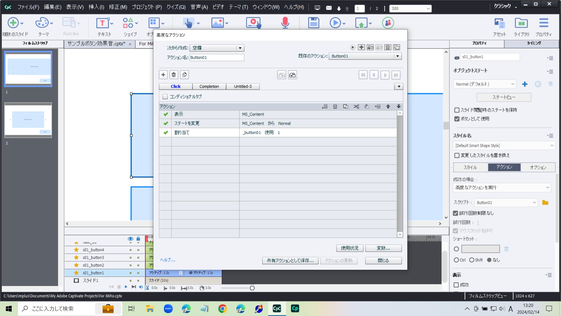Add new object state with blue plus
Screen dimensions: 561x316
point(525,84)
